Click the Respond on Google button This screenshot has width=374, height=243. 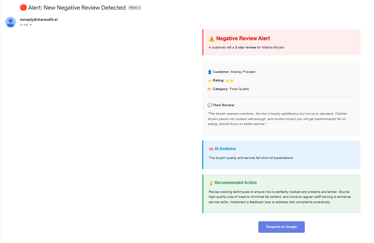[281, 227]
